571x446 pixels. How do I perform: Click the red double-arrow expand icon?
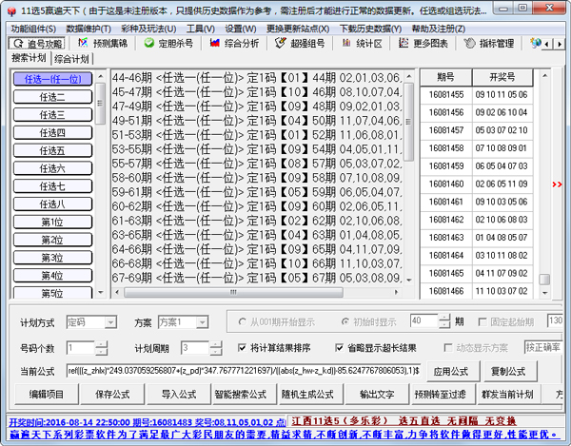557,184
